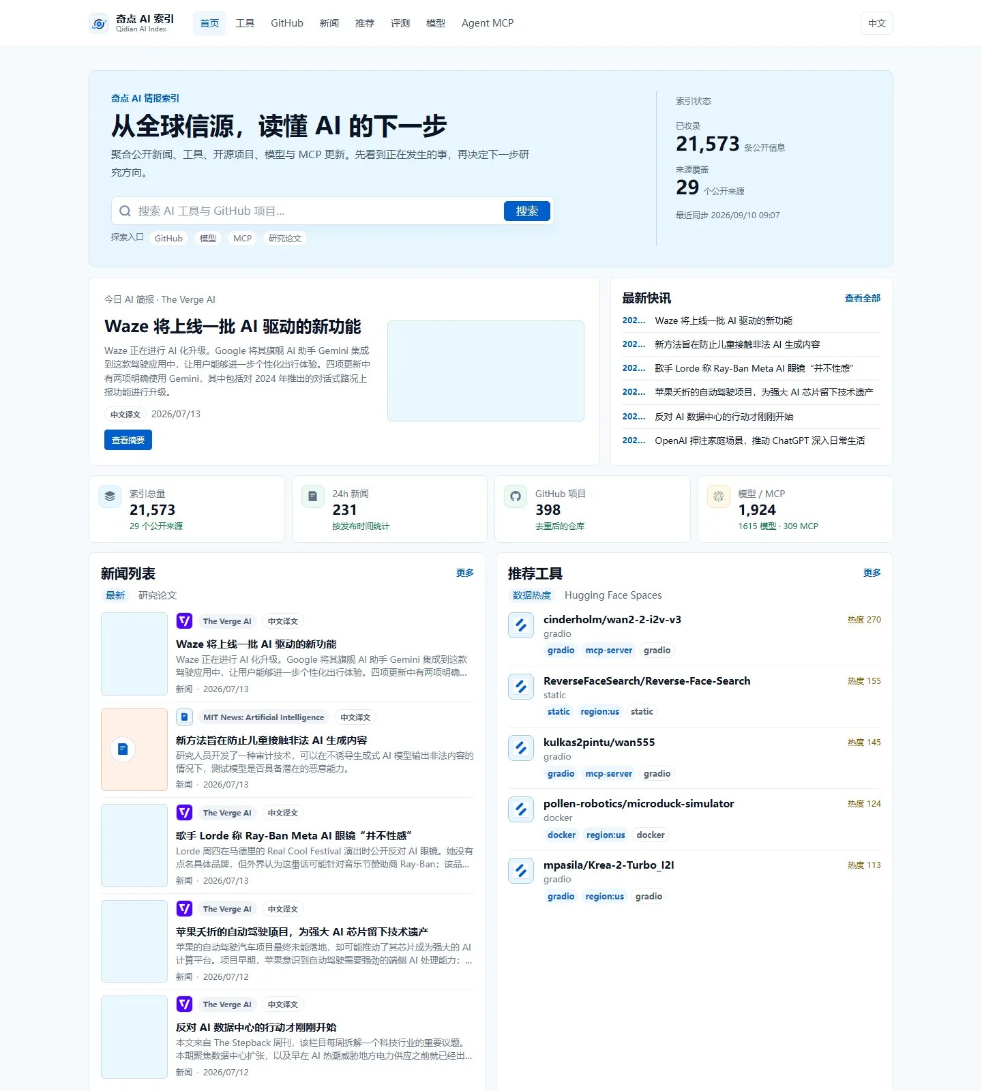Select the Hugging Face Spaces tab

[x=613, y=595]
